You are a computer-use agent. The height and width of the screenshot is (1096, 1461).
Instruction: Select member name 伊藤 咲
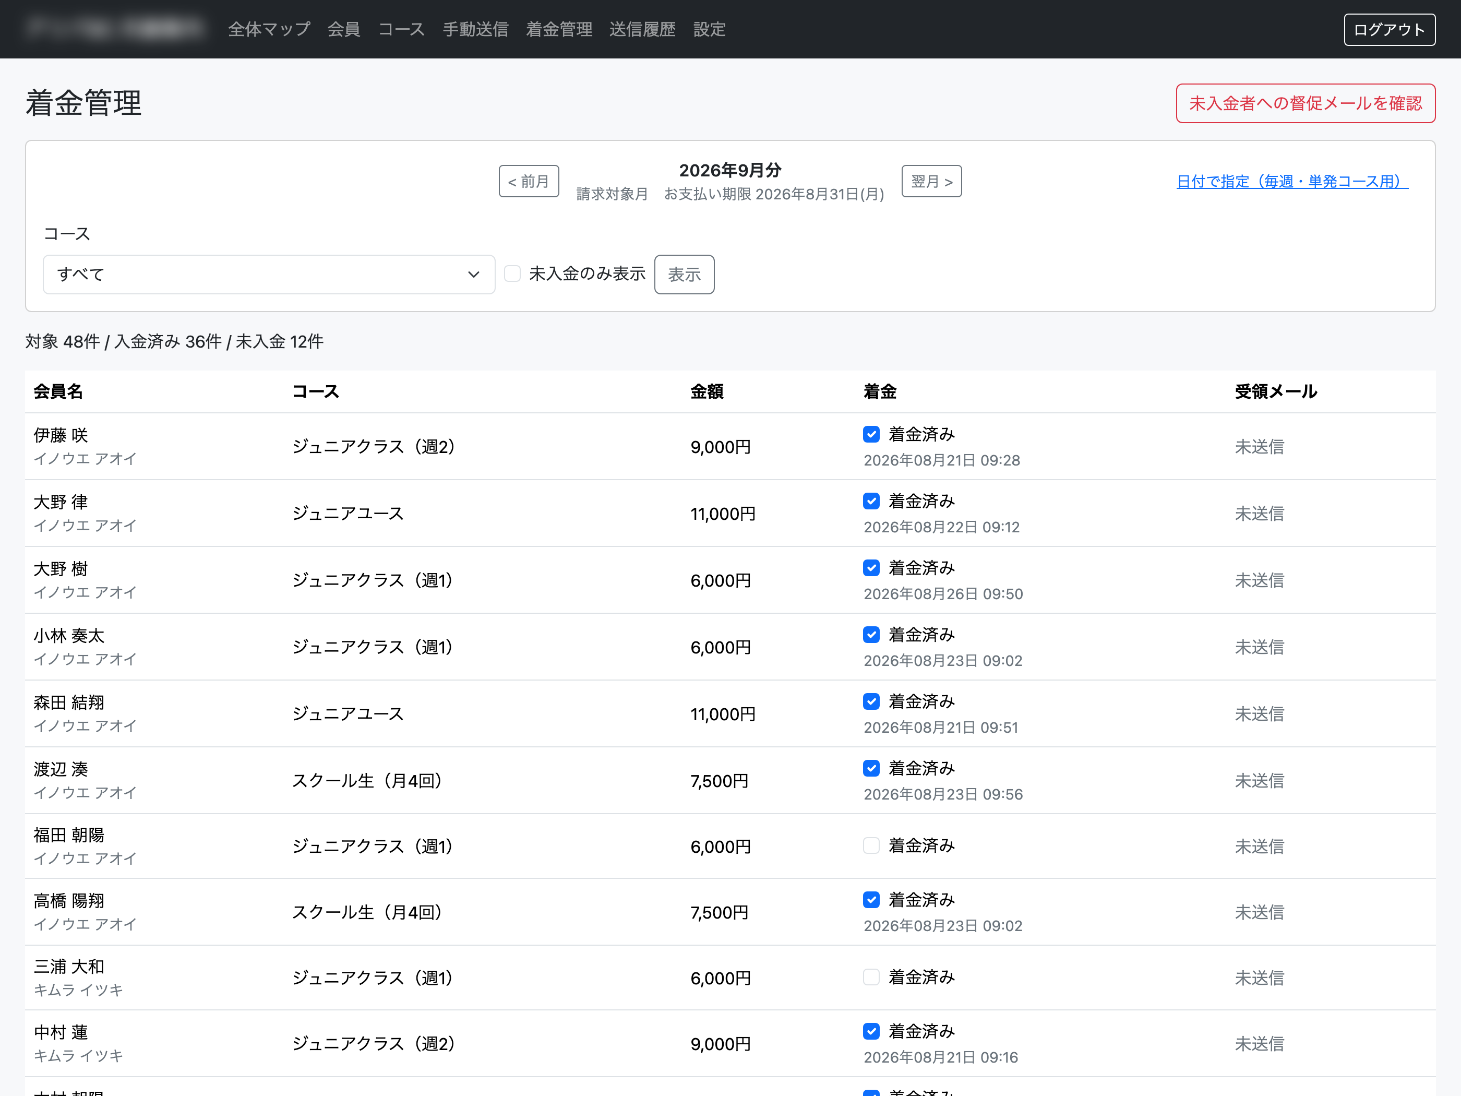click(61, 435)
